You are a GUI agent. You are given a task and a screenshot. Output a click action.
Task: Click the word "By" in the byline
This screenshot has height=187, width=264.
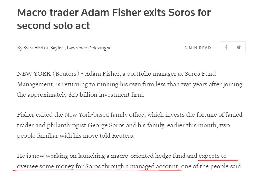(x=20, y=48)
